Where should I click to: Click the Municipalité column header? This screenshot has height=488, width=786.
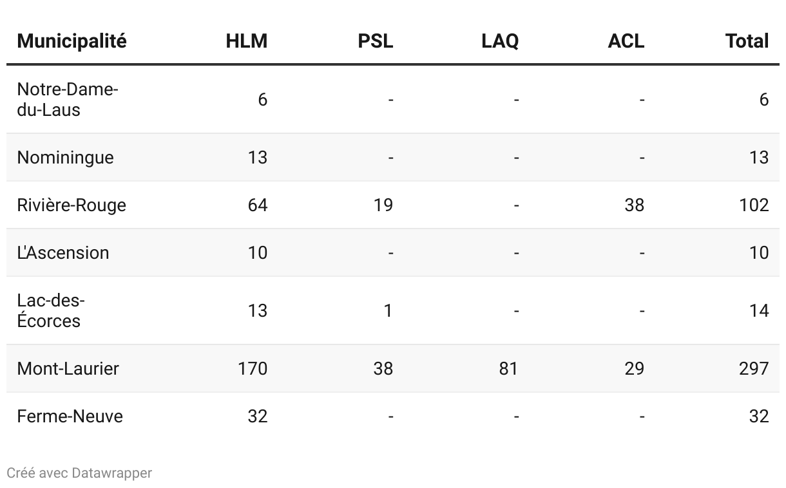click(72, 41)
